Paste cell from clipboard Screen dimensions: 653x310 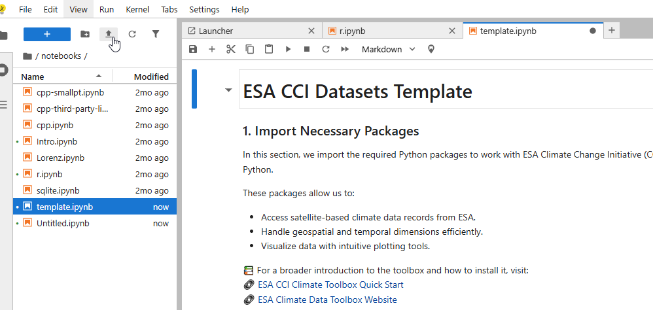tap(269, 49)
